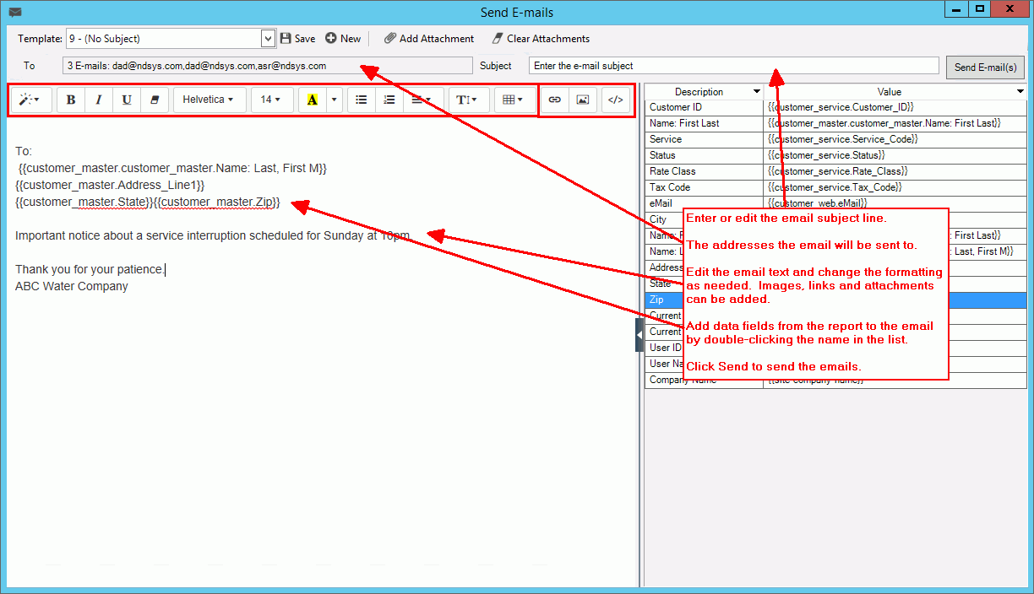
Task: Save the current email template
Action: click(297, 39)
